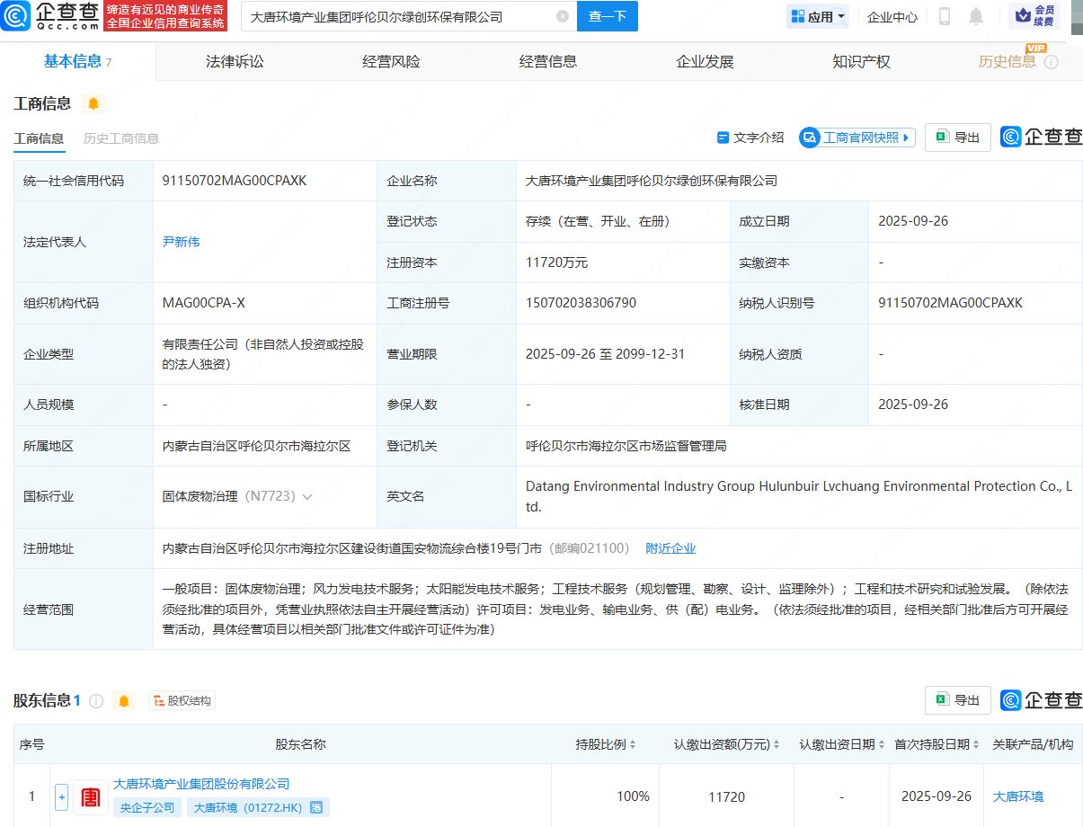Sort by 认缴出资额(万元) column
Image resolution: width=1083 pixels, height=827 pixels.
click(x=777, y=744)
